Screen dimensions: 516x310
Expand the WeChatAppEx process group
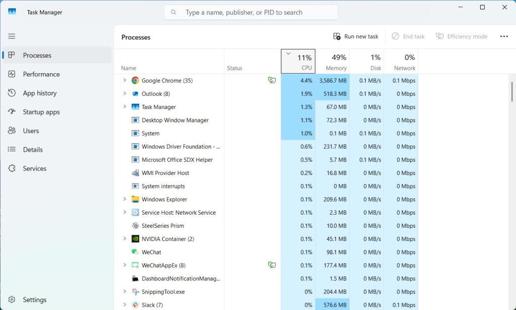(x=124, y=265)
